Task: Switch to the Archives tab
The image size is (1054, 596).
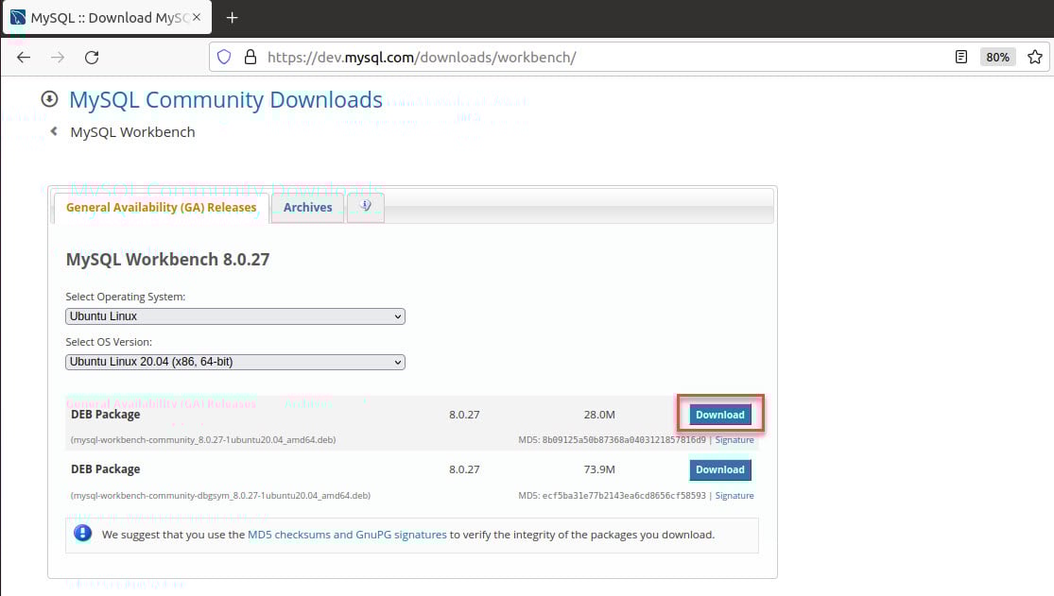Action: tap(307, 208)
